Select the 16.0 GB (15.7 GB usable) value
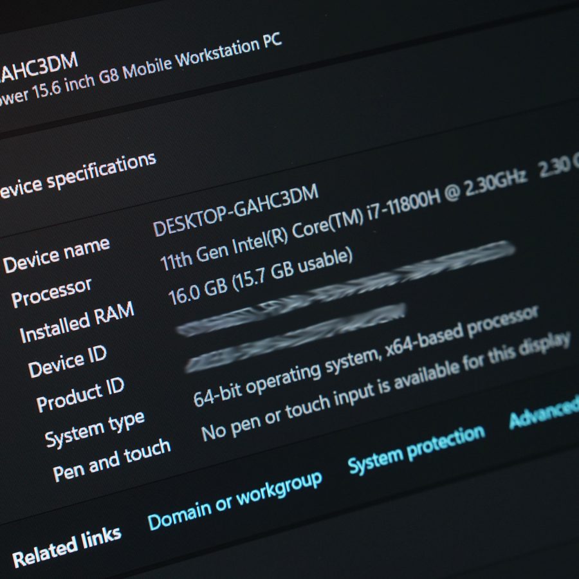Image resolution: width=579 pixels, height=579 pixels. pyautogui.click(x=261, y=276)
